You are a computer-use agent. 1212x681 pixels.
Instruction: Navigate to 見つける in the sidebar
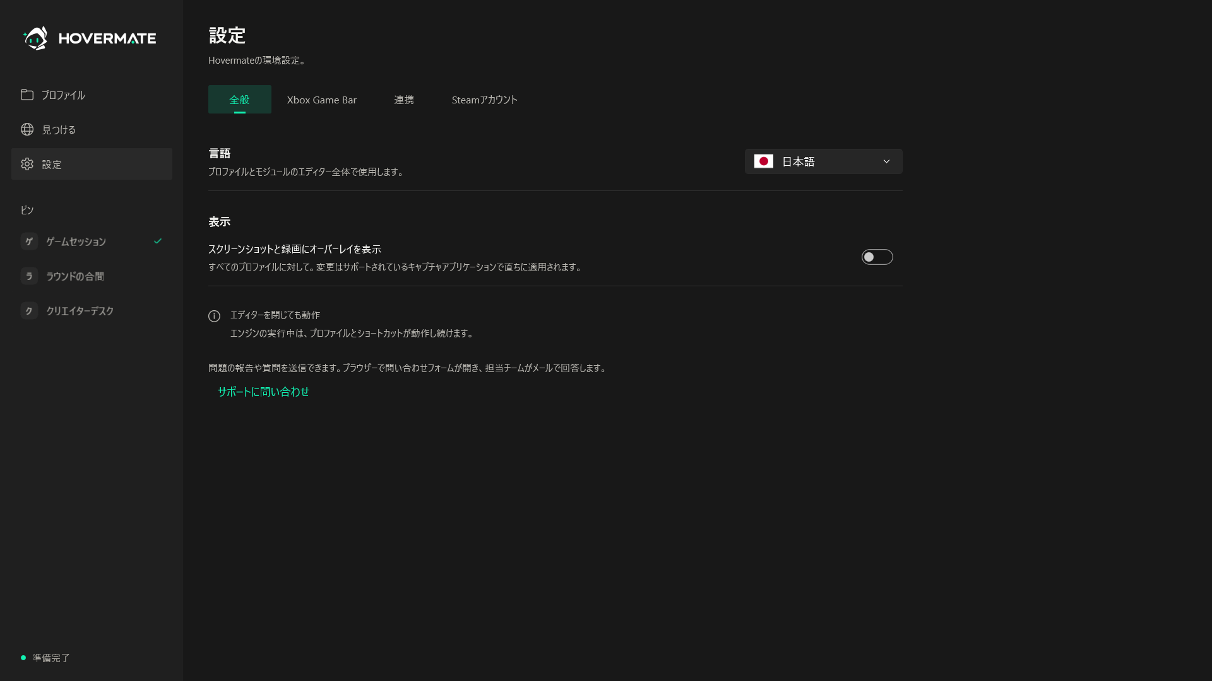coord(92,129)
